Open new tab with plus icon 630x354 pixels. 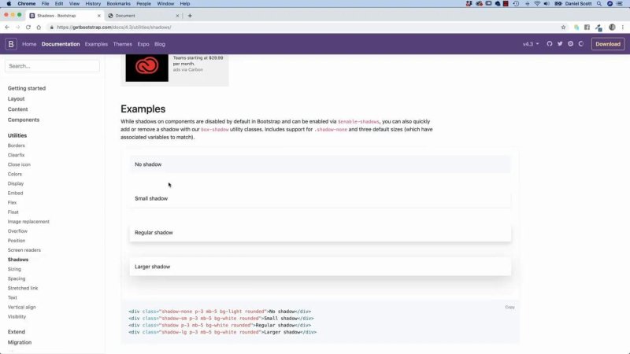tap(190, 16)
